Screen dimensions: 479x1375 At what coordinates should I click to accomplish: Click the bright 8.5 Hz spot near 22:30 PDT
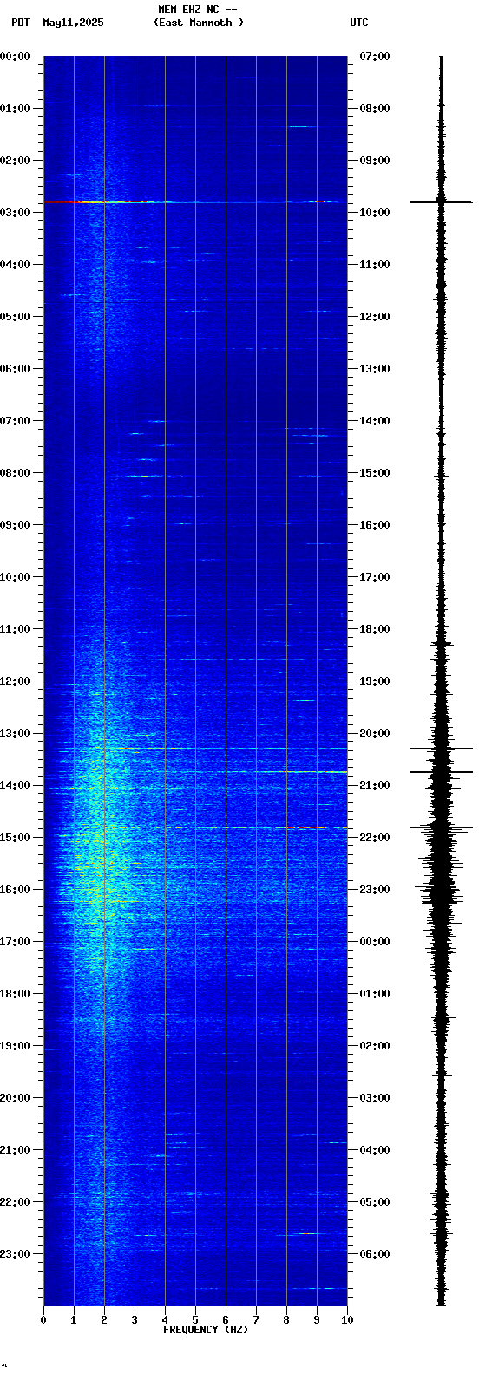[307, 1233]
